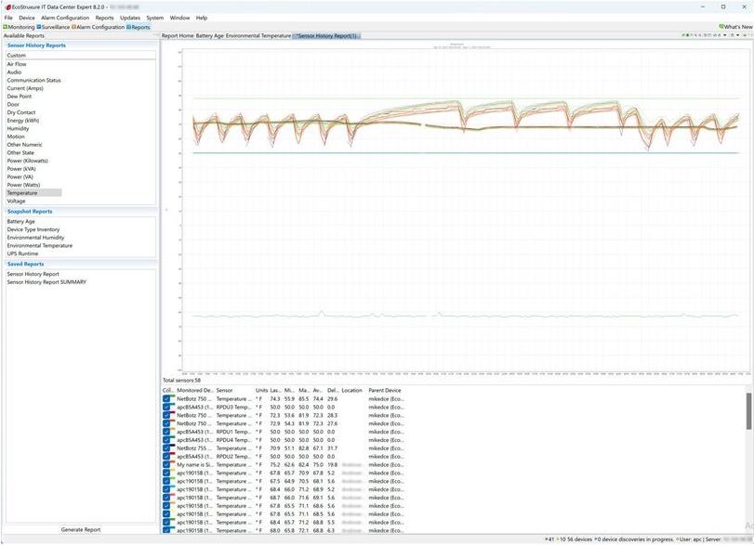Screen dimensions: 754x545
Task: Select Humidity in Sensor History Reports
Action: pyautogui.click(x=19, y=129)
